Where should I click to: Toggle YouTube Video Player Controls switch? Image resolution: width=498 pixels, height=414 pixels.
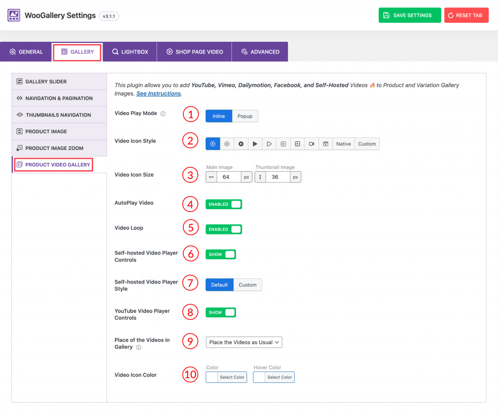(221, 313)
